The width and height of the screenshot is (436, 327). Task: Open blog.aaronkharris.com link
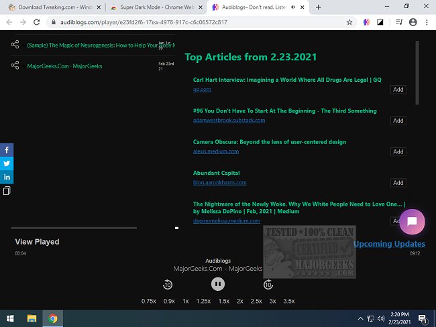[x=219, y=182]
